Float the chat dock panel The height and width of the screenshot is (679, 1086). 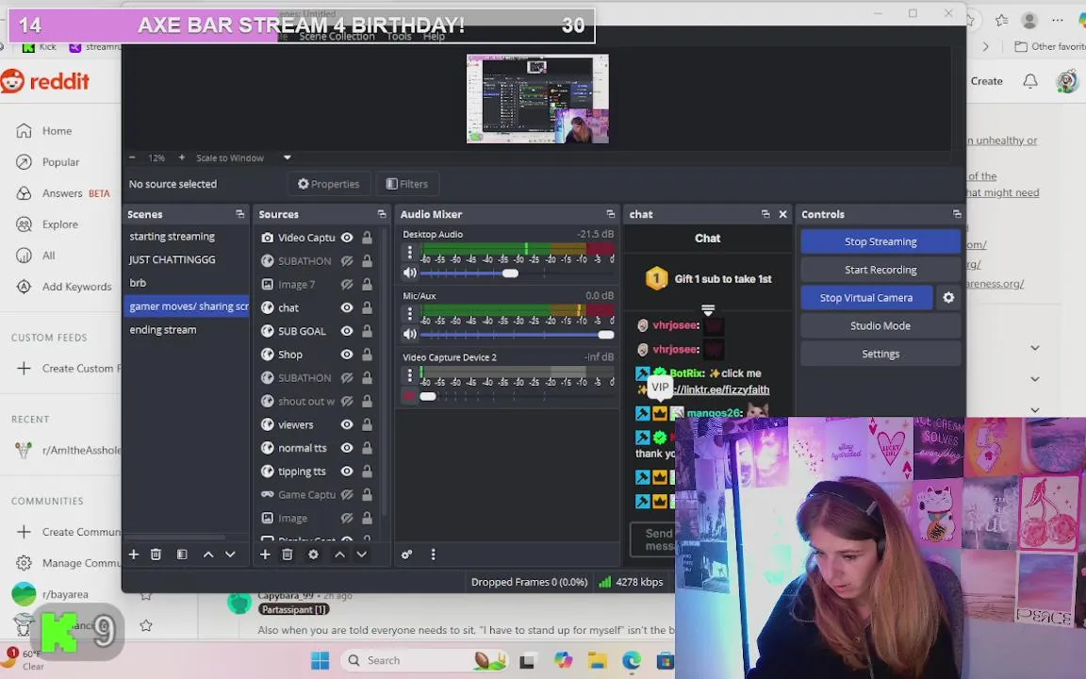point(765,214)
